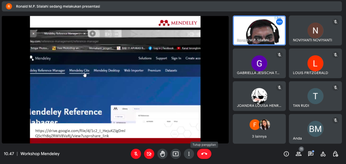346x164 pixels.
Task: Show the participants list people icon
Action: (298, 154)
